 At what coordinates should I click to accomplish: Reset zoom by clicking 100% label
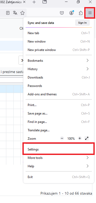pyautogui.click(x=71, y=138)
